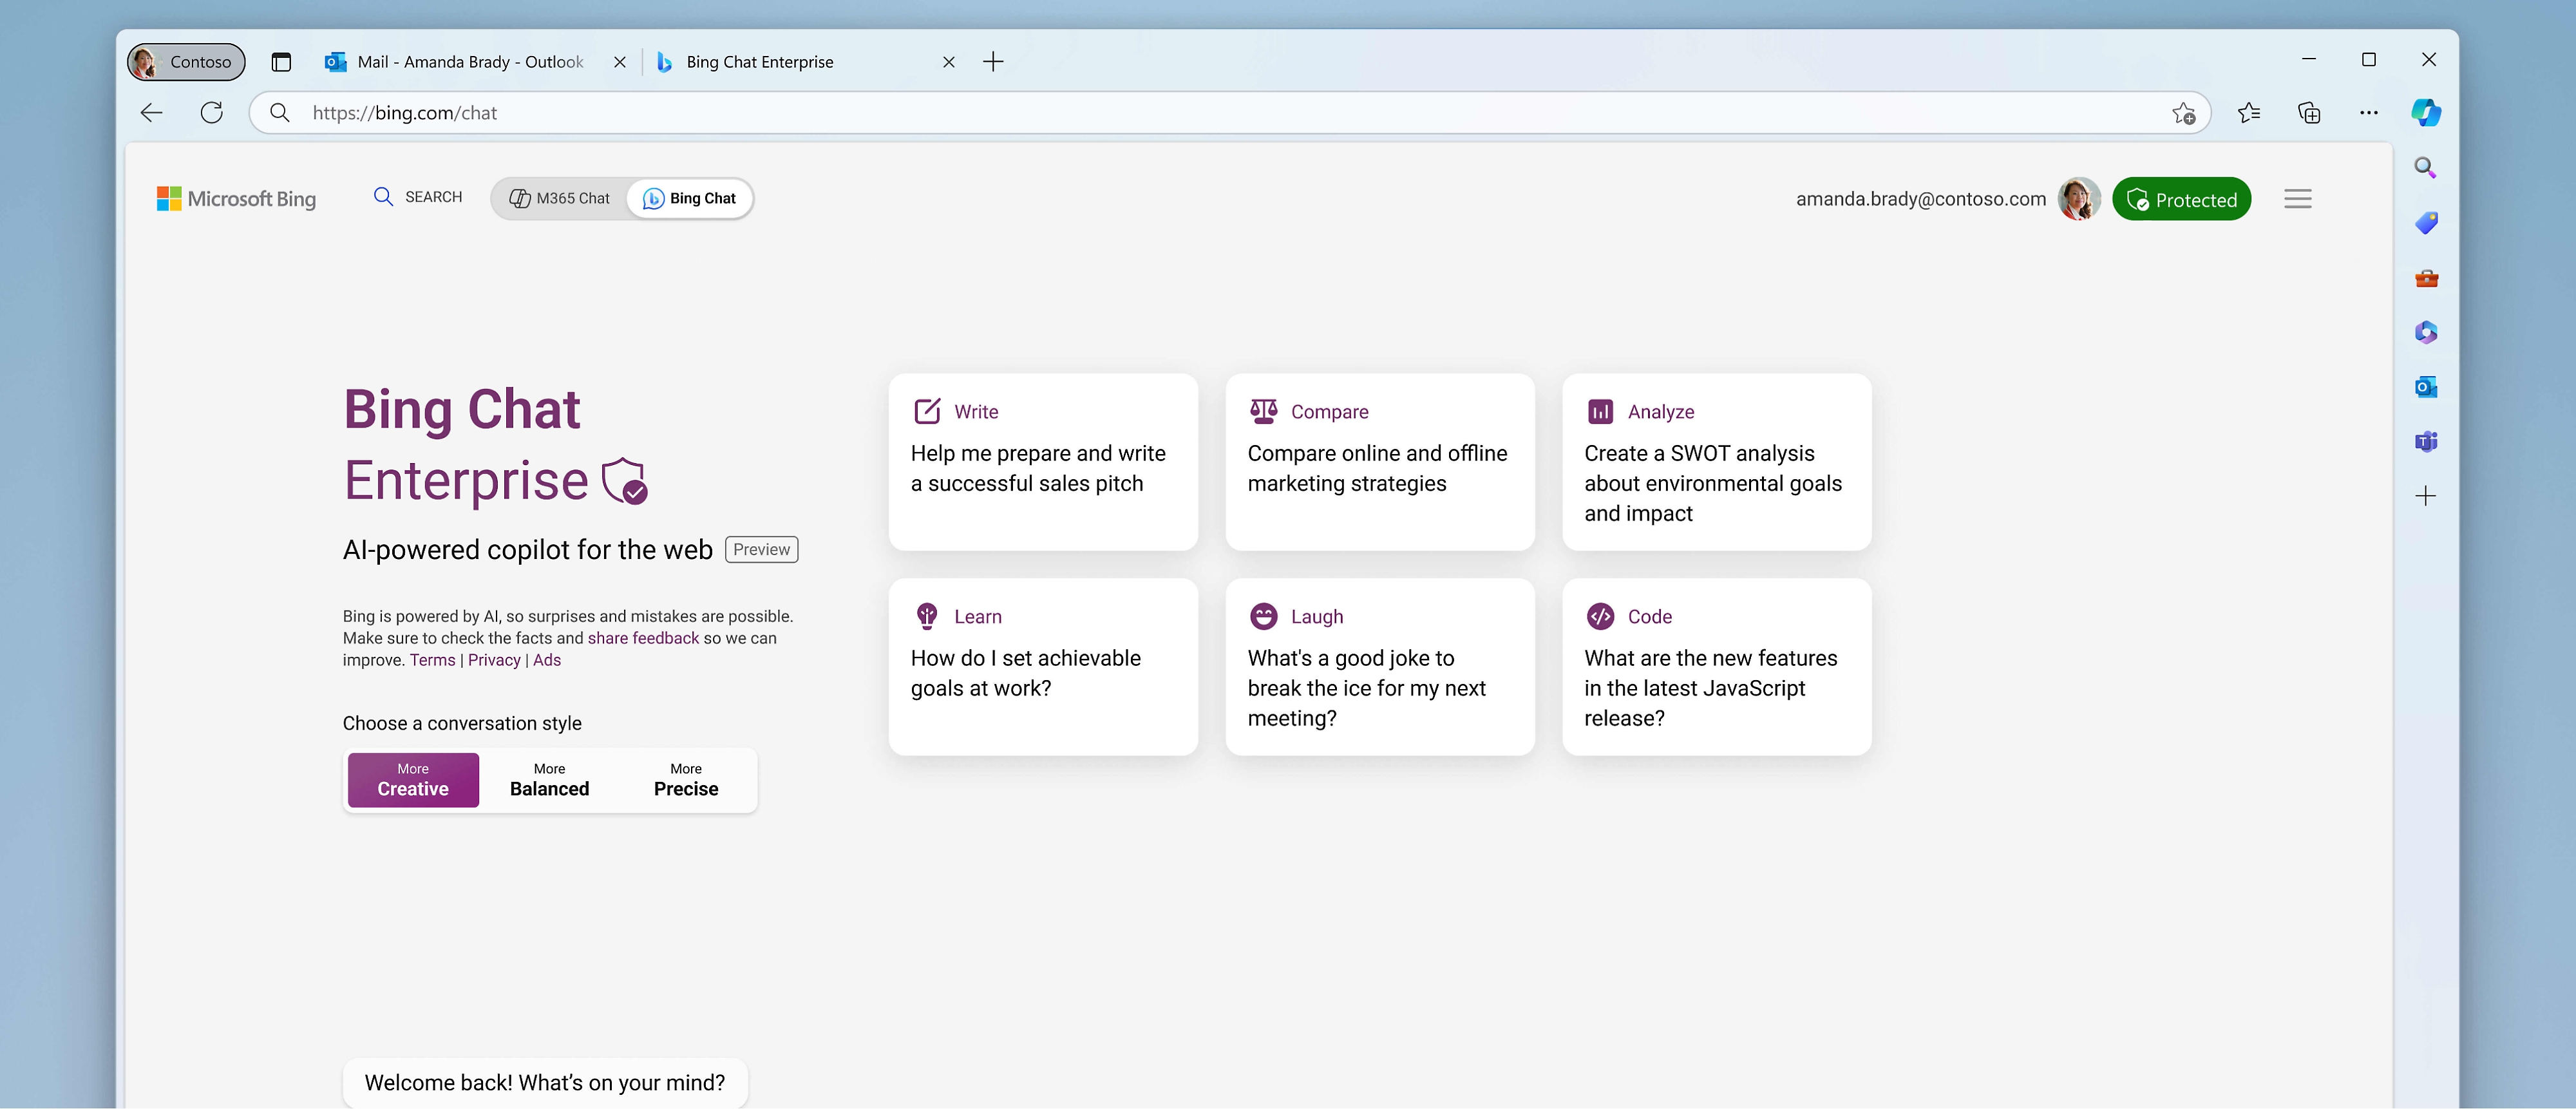The height and width of the screenshot is (1109, 2576).
Task: Choose More Creative conversation style
Action: pos(413,780)
